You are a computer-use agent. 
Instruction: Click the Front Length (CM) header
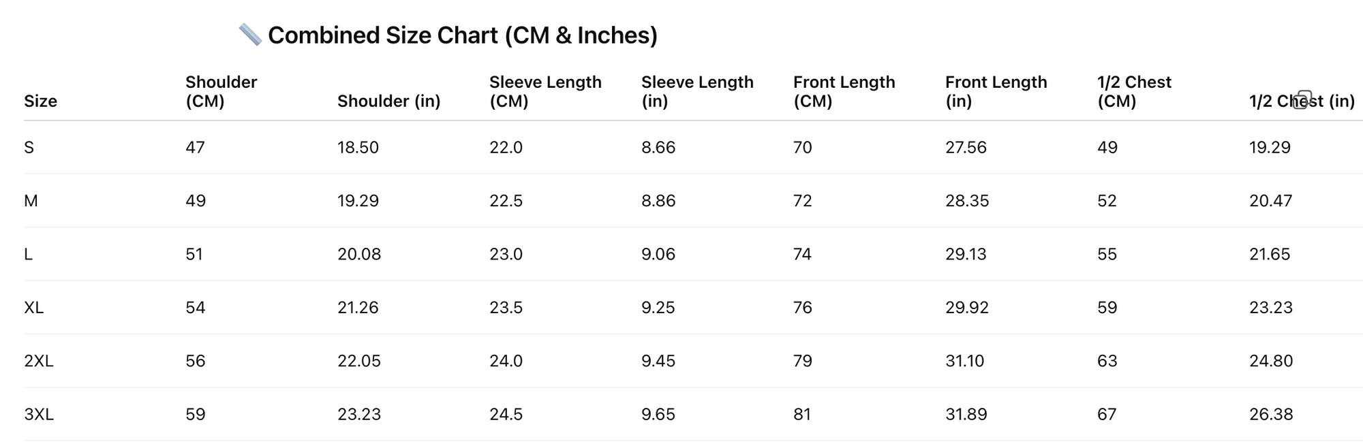coord(844,91)
